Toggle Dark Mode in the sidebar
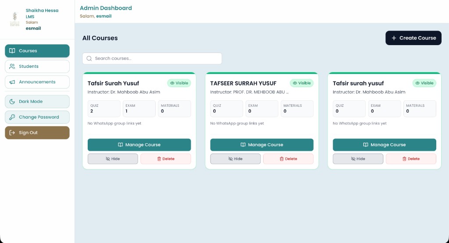This screenshot has width=449, height=243. pos(37,102)
